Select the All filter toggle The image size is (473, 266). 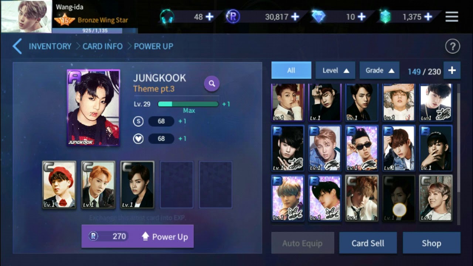pos(291,70)
